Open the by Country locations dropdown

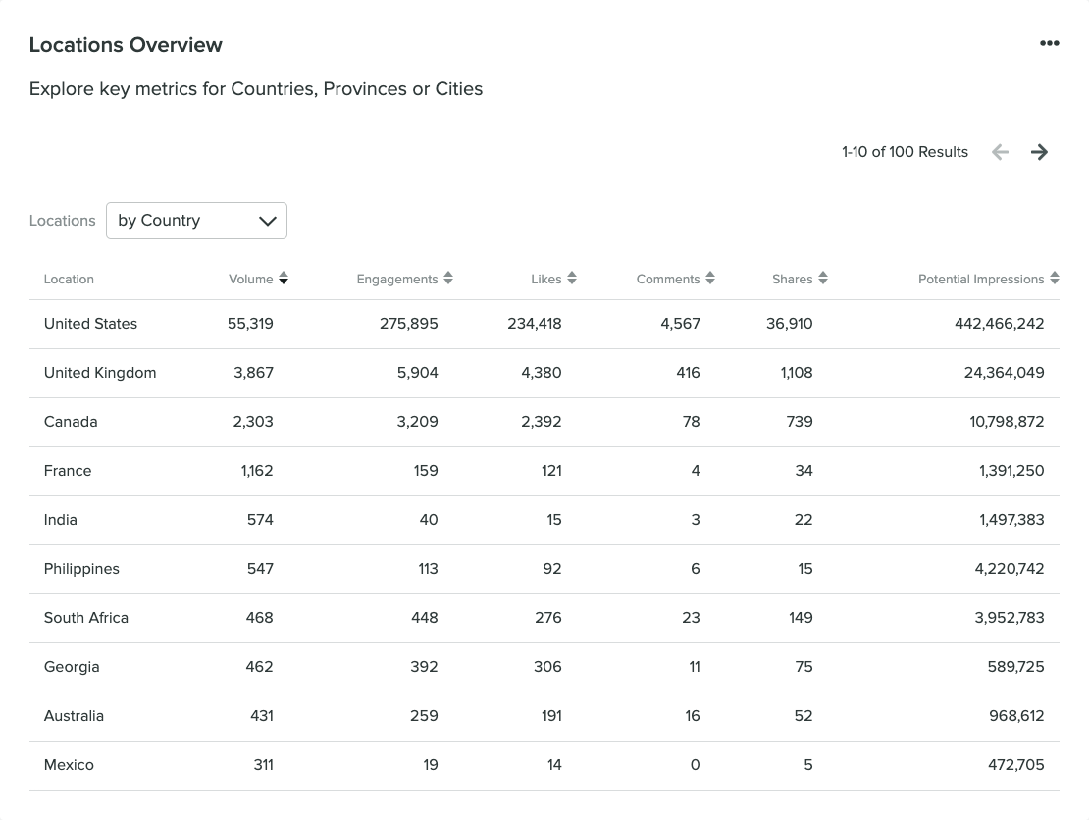coord(196,221)
